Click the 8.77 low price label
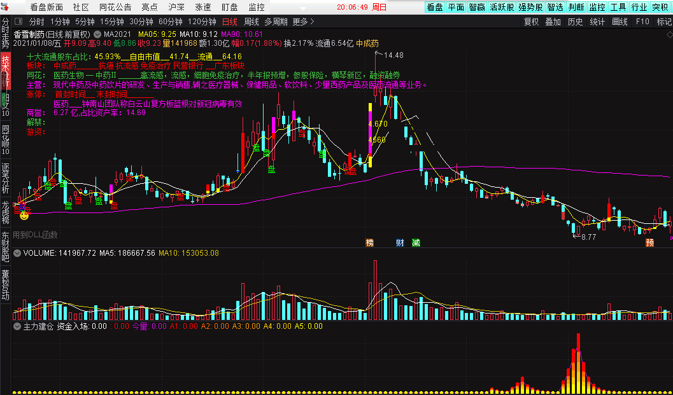 [x=588, y=237]
